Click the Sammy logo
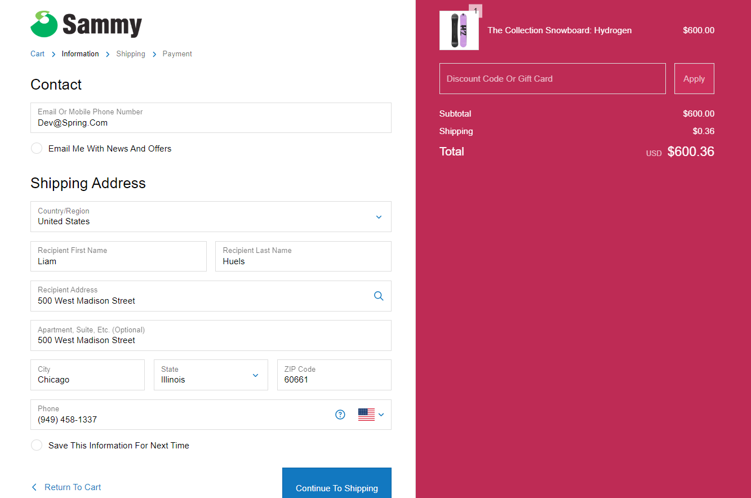The image size is (751, 498). coord(86,24)
